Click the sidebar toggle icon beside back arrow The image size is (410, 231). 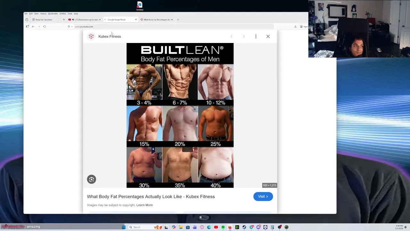point(28,26)
